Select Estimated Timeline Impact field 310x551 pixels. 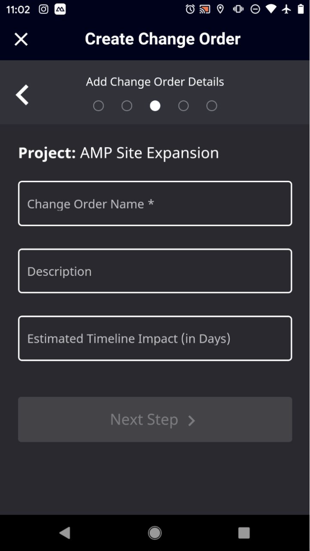155,339
